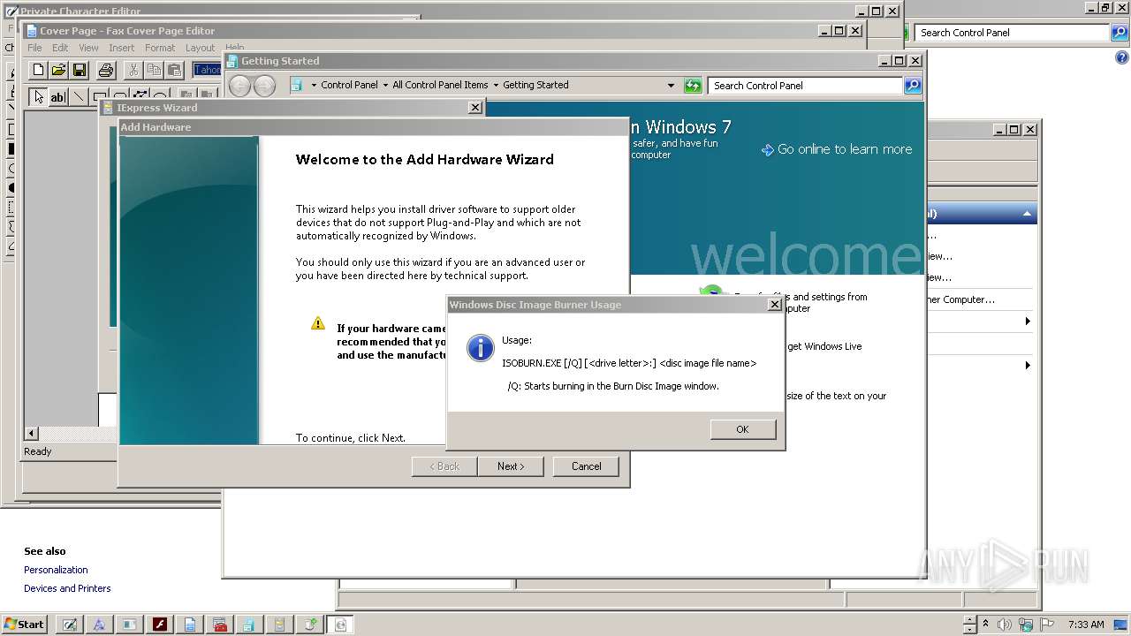Click the Control Panel breadcrumb
Image resolution: width=1131 pixels, height=636 pixels.
349,86
